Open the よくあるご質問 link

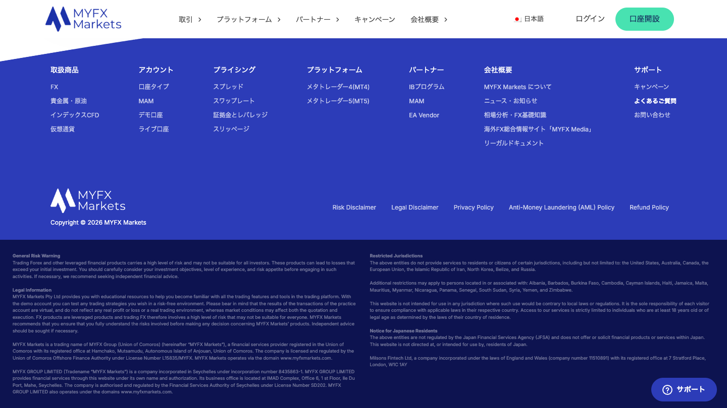(655, 101)
